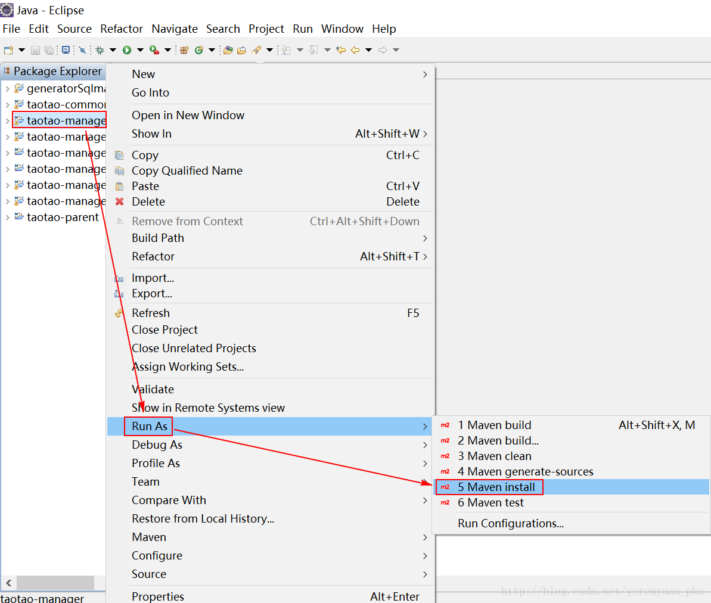Open the Back history dropdown arrow

tap(369, 50)
